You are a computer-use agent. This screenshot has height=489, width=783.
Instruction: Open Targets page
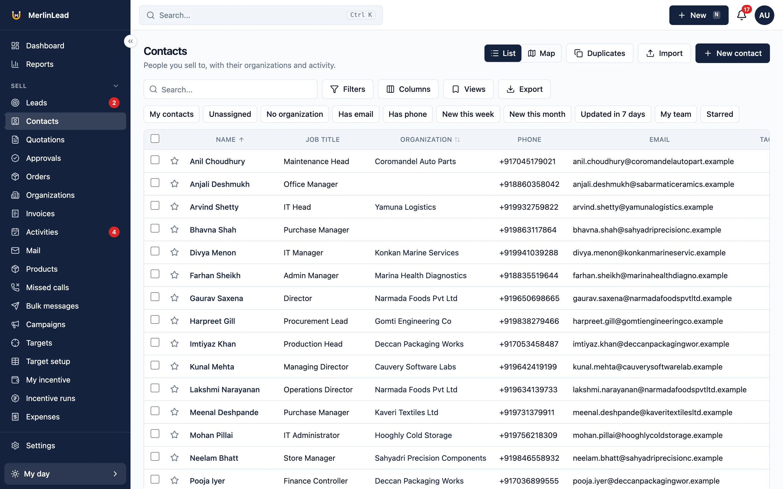[x=65, y=343]
